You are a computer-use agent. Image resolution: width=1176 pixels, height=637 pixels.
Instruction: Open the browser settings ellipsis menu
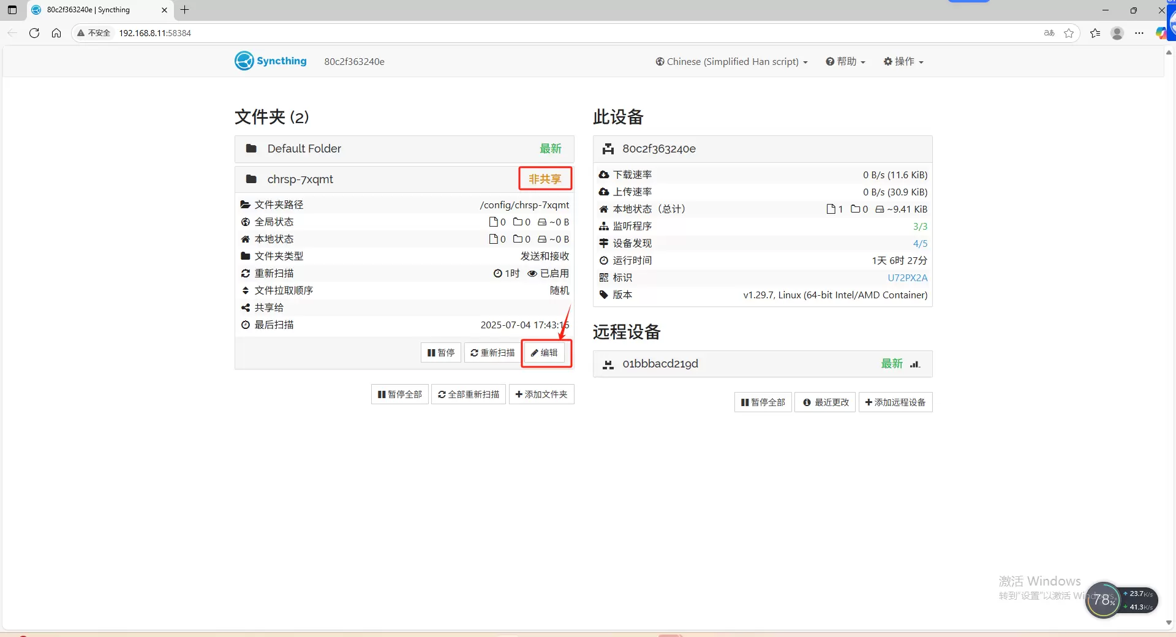click(1139, 33)
